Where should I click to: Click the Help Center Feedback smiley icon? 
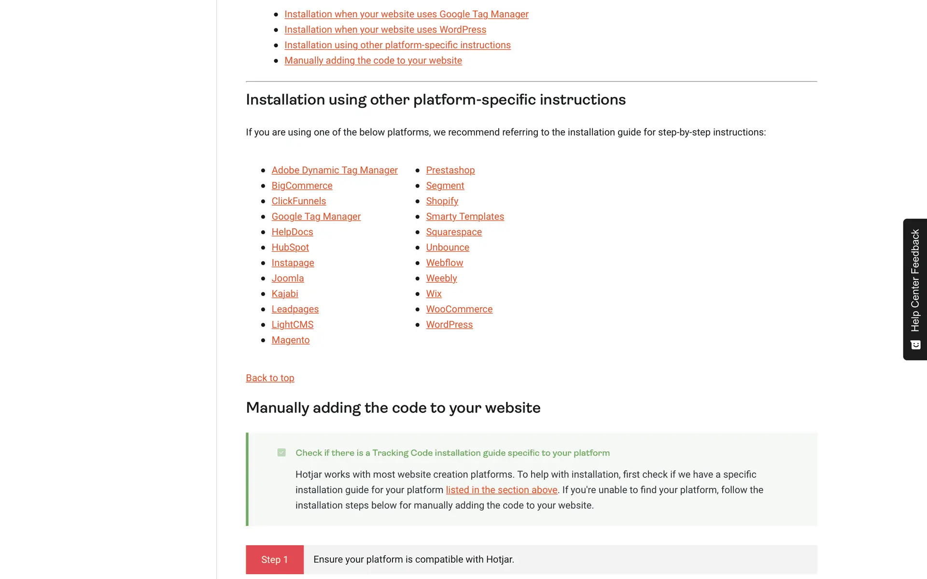(x=915, y=345)
